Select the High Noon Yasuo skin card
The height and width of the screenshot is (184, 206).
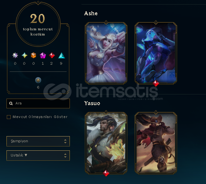pos(156,143)
